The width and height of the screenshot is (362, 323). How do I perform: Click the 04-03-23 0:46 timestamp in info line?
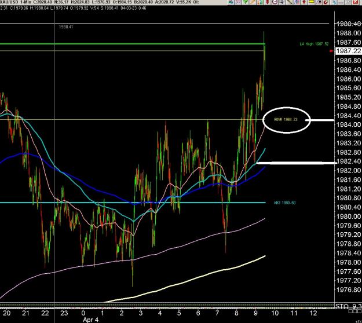(x=133, y=8)
